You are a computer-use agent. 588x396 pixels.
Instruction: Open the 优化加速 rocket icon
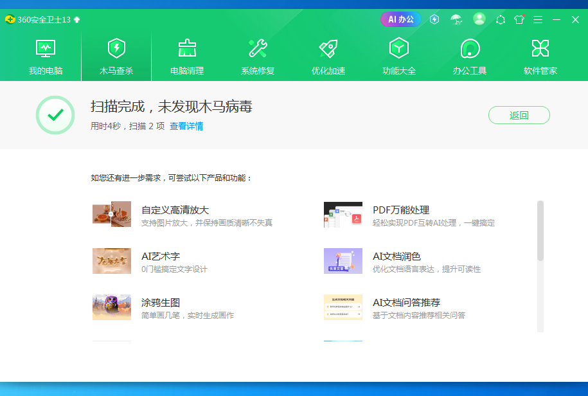coord(328,48)
